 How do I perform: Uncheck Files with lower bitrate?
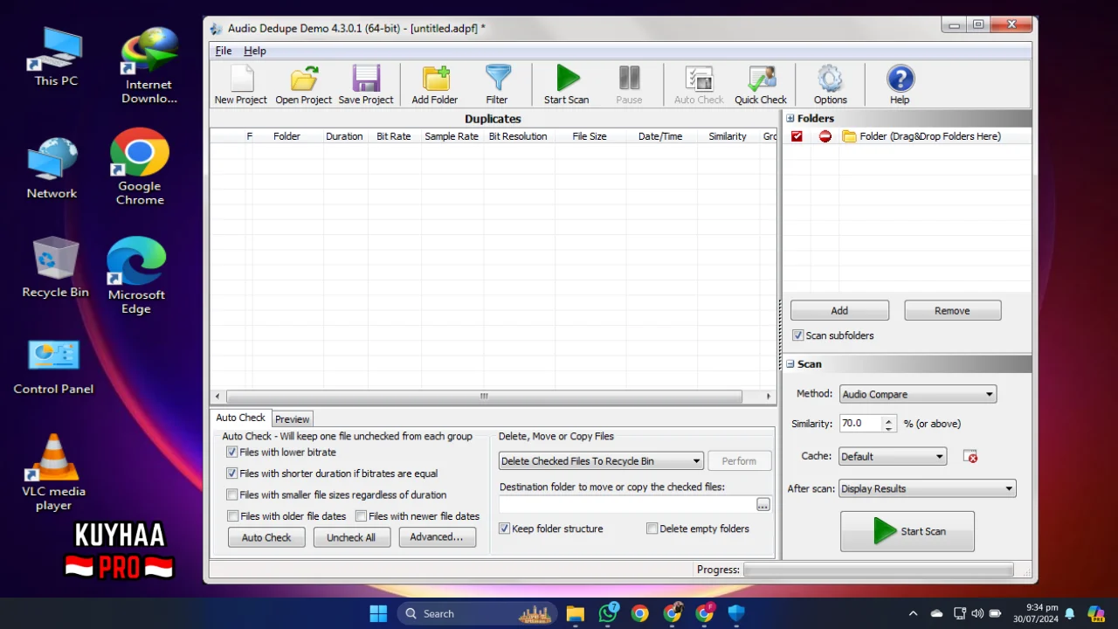pos(232,453)
